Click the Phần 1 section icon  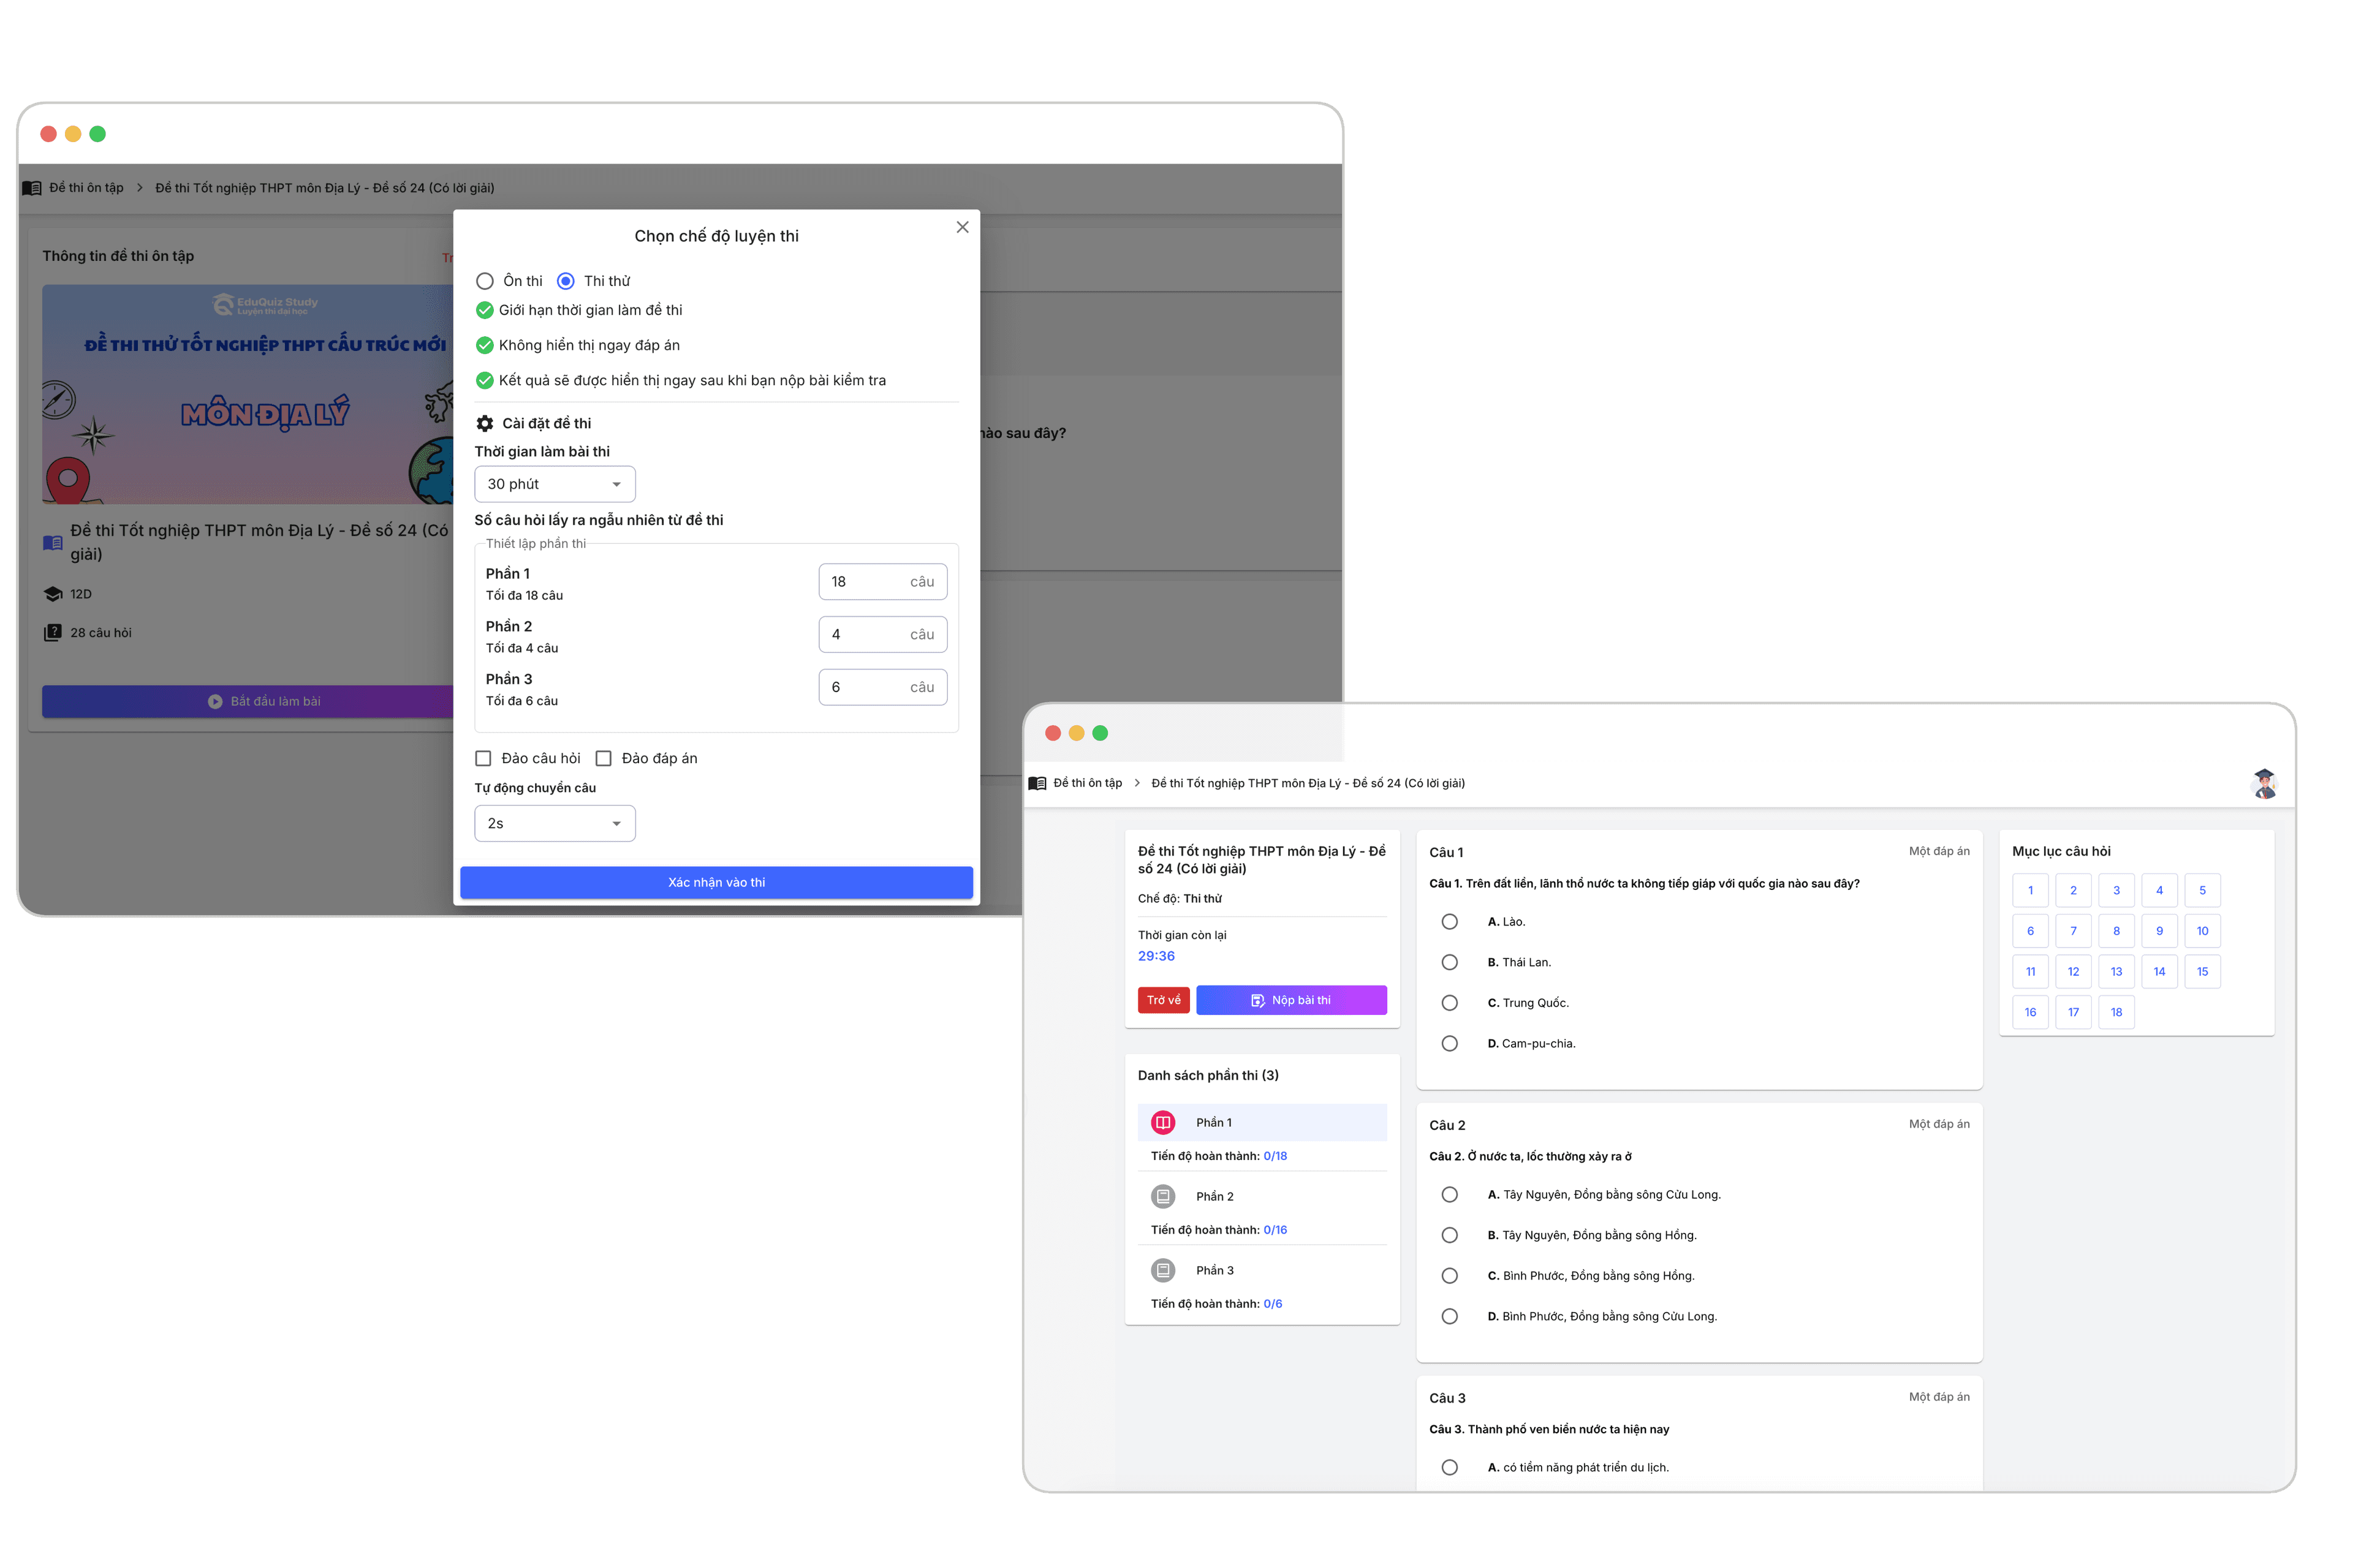(1162, 1122)
